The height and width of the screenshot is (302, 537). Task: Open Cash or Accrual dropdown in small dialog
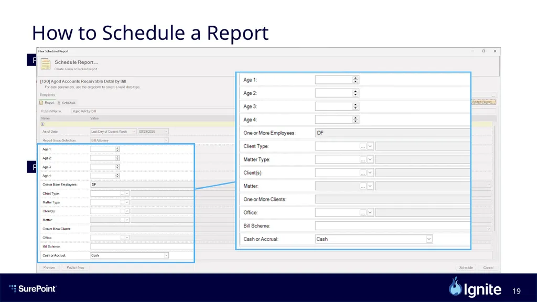(x=130, y=255)
